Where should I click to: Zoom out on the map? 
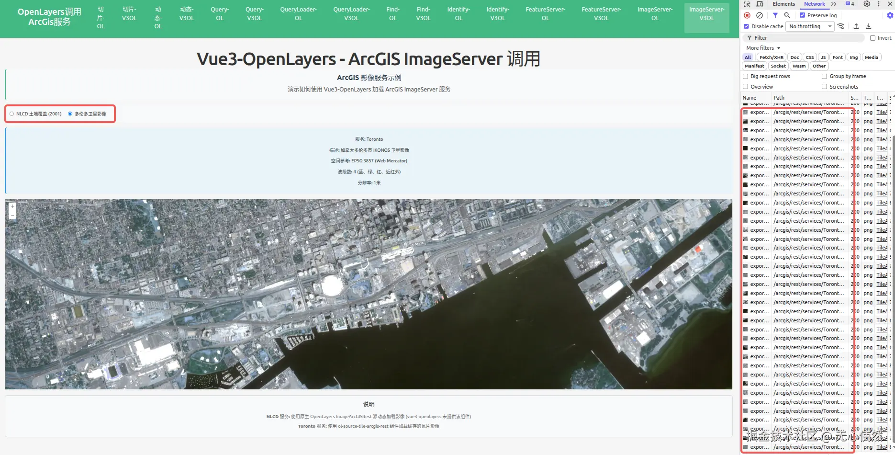[12, 215]
